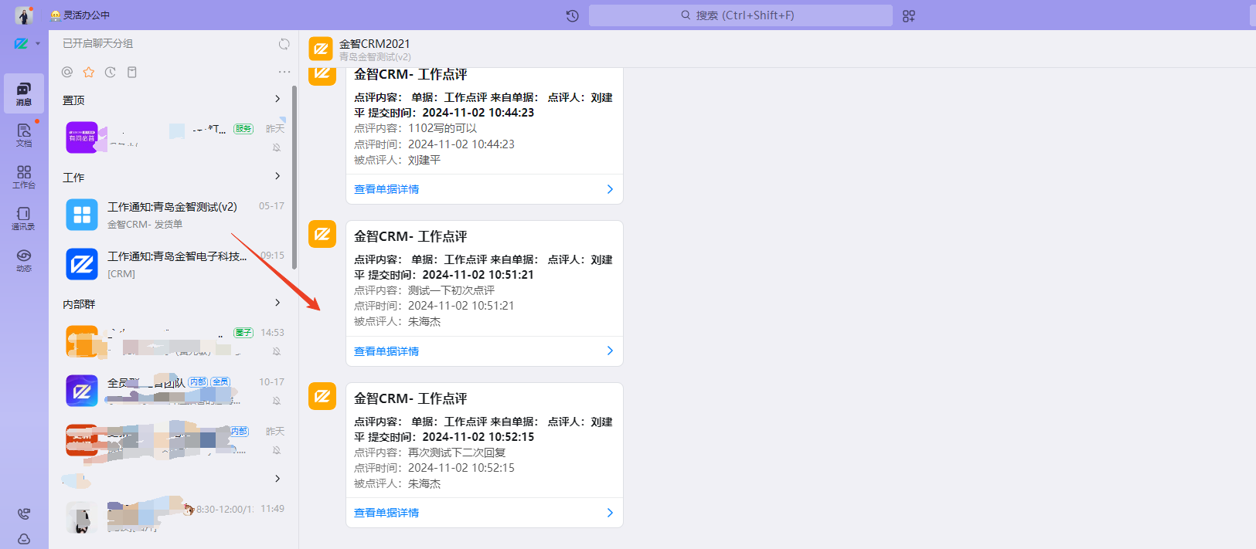Collapse the 工作 chat group
This screenshot has width=1256, height=549.
point(277,176)
